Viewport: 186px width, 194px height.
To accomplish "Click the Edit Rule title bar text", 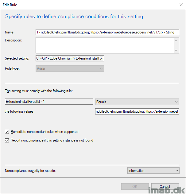I will [10, 5].
